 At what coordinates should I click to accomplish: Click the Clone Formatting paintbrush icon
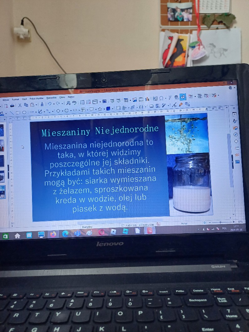pyautogui.click(x=42, y=105)
